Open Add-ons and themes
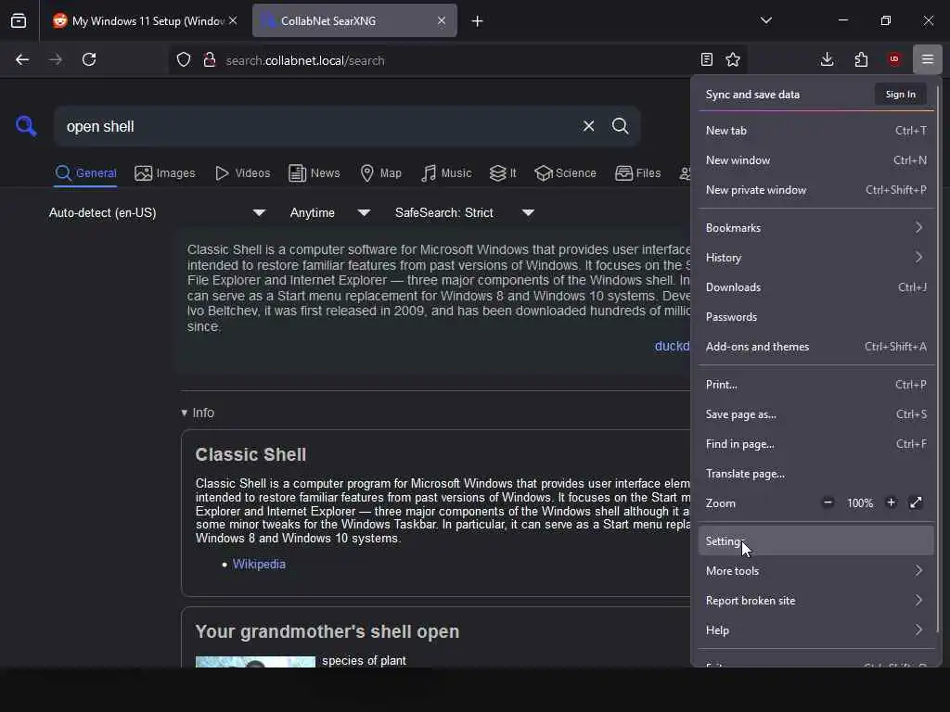The height and width of the screenshot is (712, 950). 816,347
